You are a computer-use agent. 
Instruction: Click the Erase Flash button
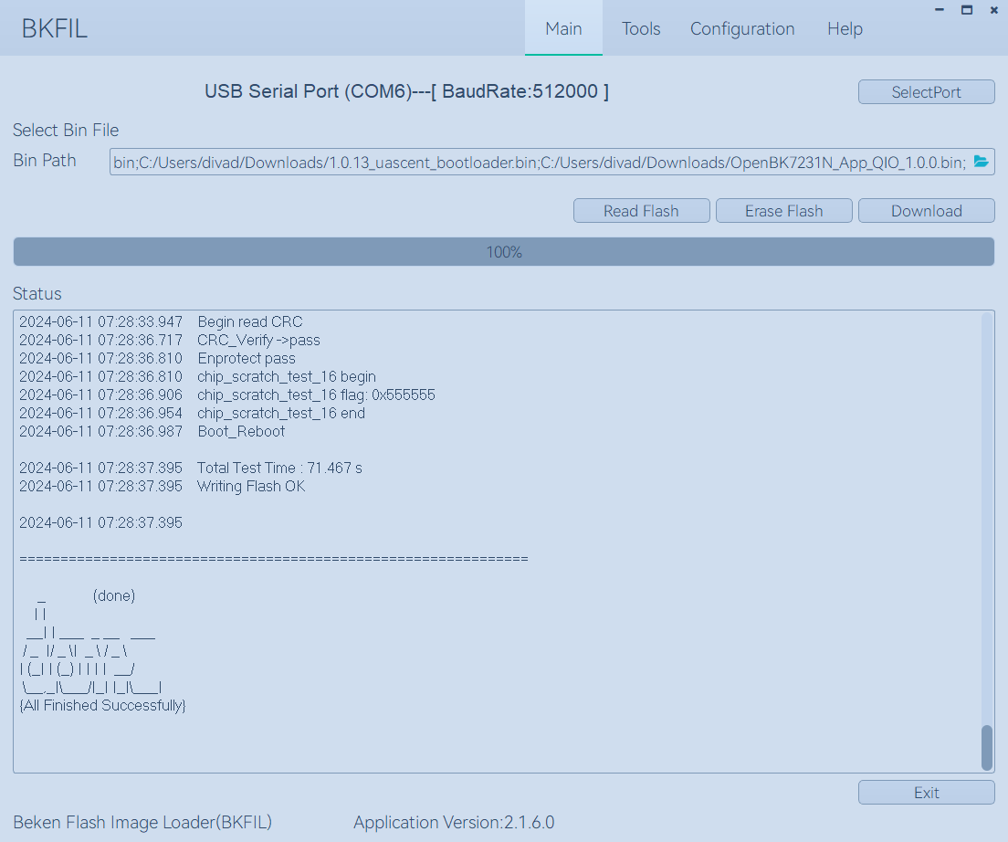pos(783,210)
